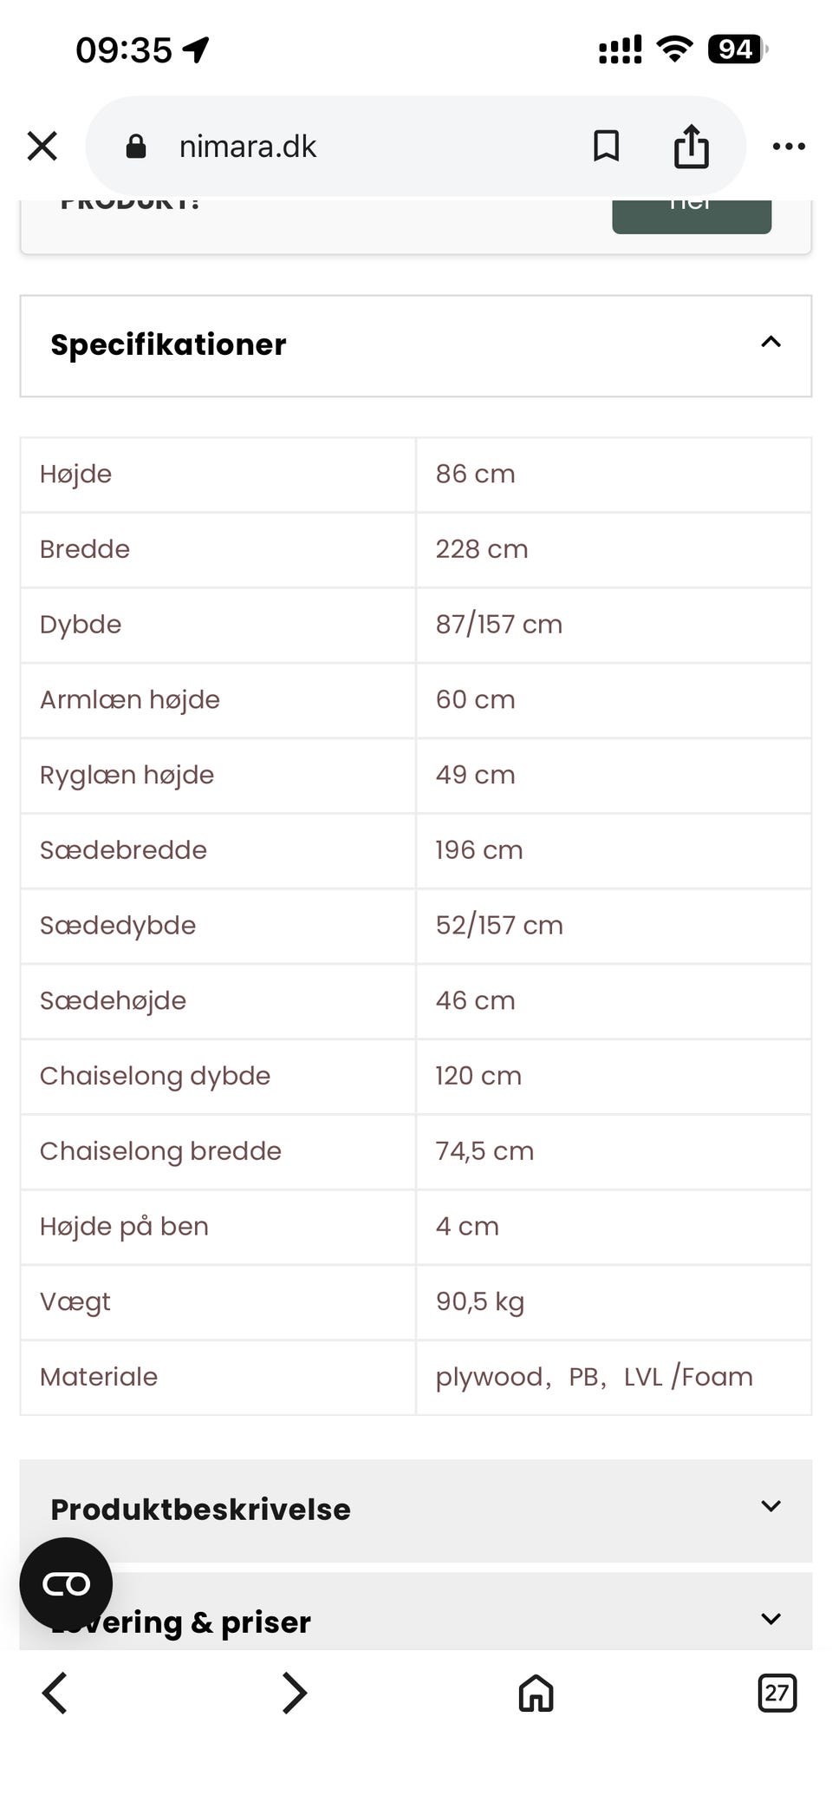832x1802 pixels.
Task: Close the browser page with X
Action: click(x=42, y=146)
